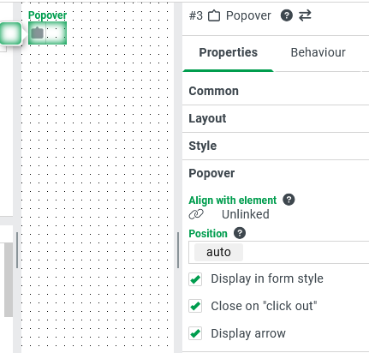Toggle Close on "click out" checkbox
Screen dimensions: 369x353
coord(195,306)
